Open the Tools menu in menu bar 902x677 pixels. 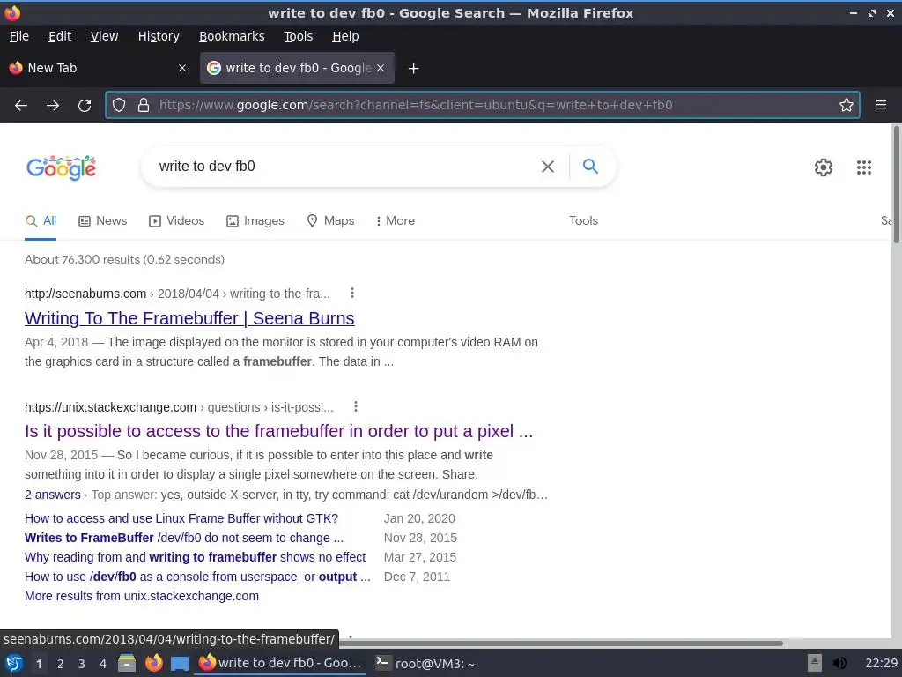click(298, 36)
